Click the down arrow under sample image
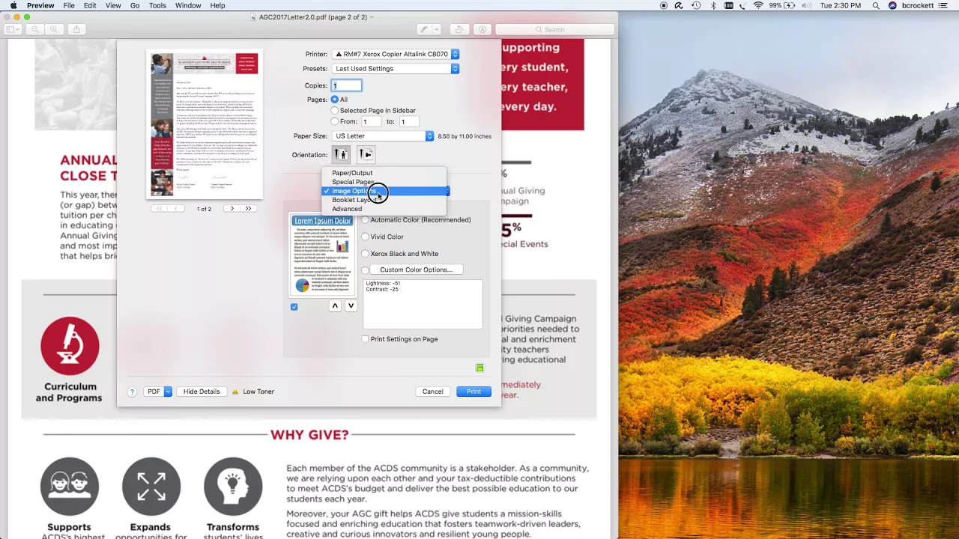The image size is (959, 539). (x=351, y=305)
